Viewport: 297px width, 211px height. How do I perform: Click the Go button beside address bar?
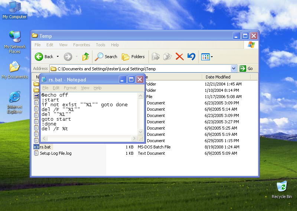[x=246, y=68]
